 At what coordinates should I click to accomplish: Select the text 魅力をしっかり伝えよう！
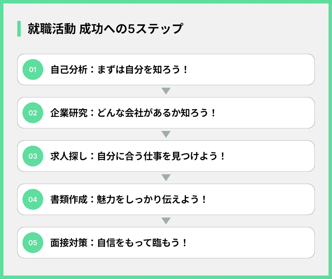152,199
